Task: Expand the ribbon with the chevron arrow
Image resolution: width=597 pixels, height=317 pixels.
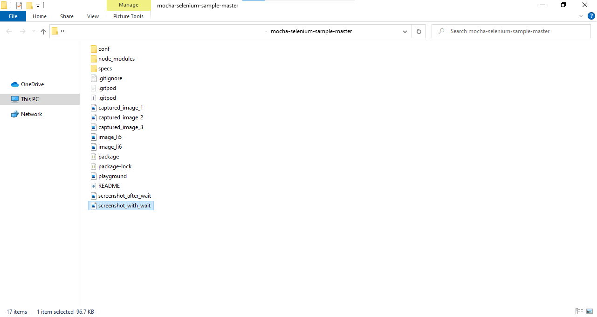Action: click(x=581, y=15)
